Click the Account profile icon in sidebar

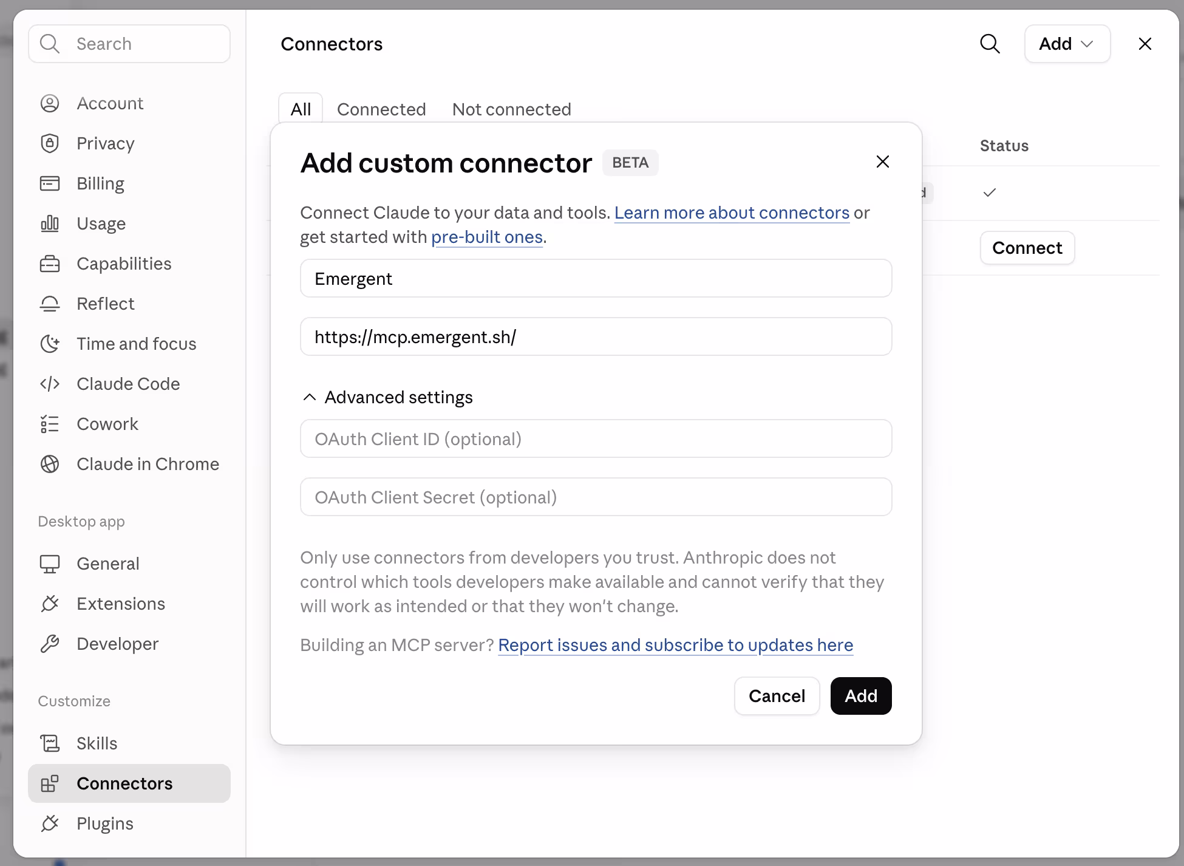tap(50, 103)
